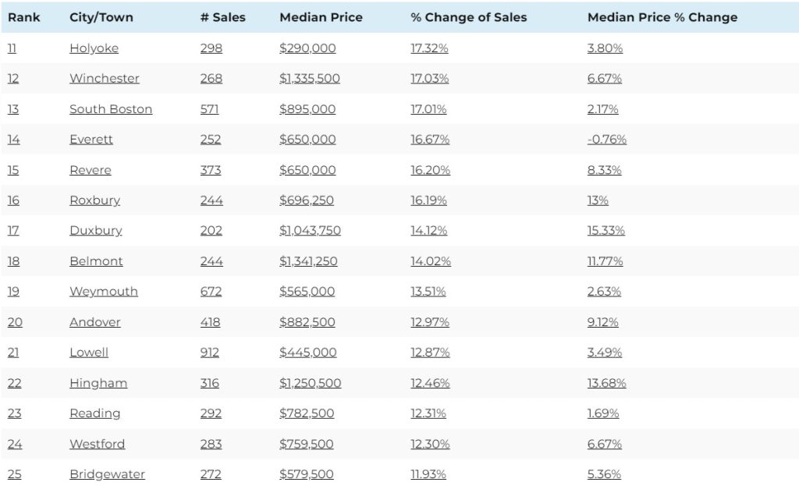Open Everett's median price $650,000 link

point(307,140)
